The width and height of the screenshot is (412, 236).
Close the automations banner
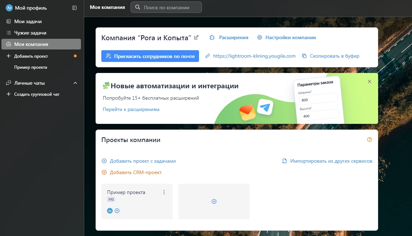pyautogui.click(x=370, y=82)
